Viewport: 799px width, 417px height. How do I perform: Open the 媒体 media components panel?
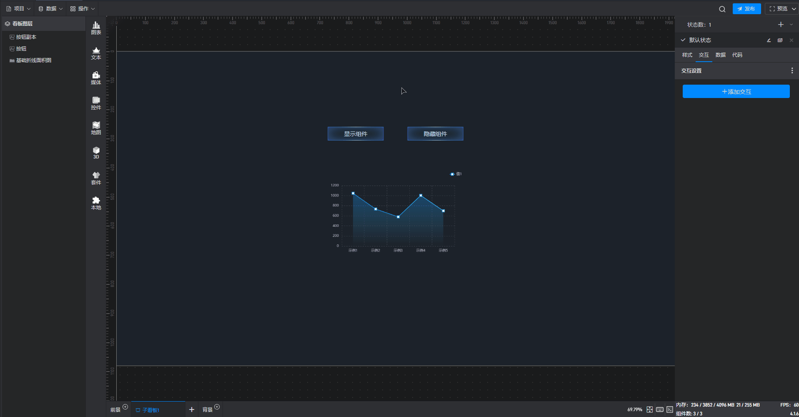(96, 78)
